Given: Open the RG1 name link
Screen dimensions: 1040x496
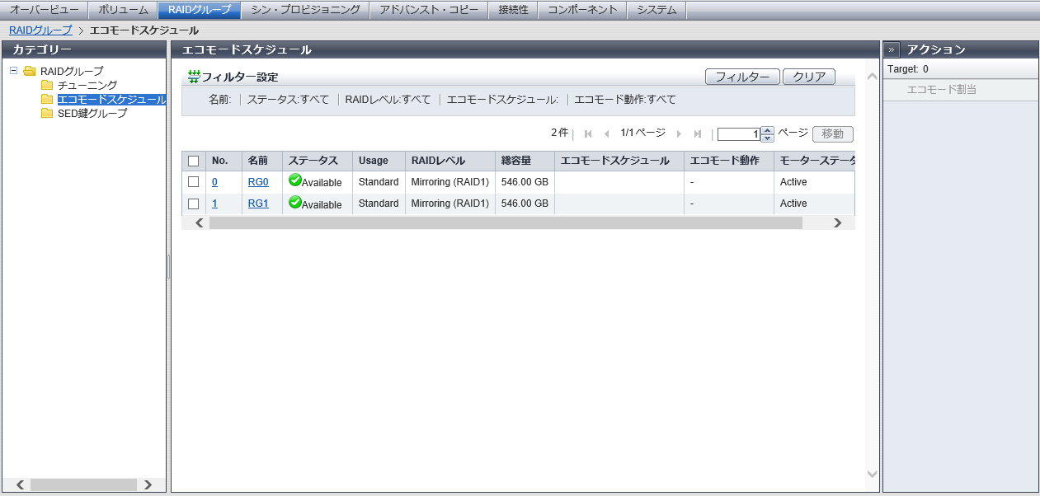Looking at the screenshot, I should coord(258,204).
